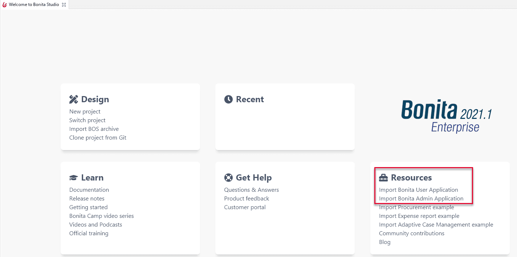
Task: Import Bonita Admin Application
Action: pos(421,199)
